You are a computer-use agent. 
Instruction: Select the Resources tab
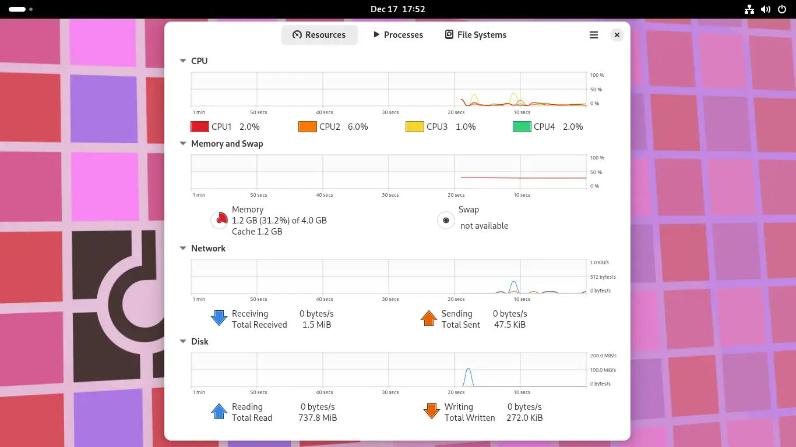(x=319, y=35)
